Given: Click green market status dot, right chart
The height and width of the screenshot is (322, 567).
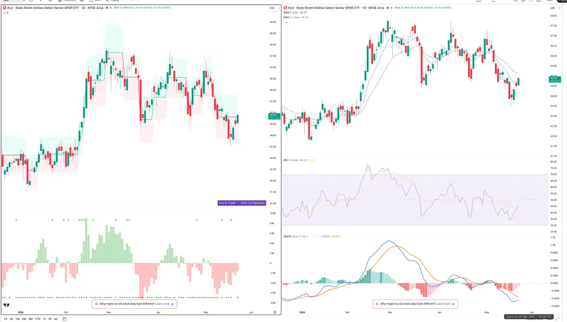Looking at the screenshot, I should (x=388, y=8).
